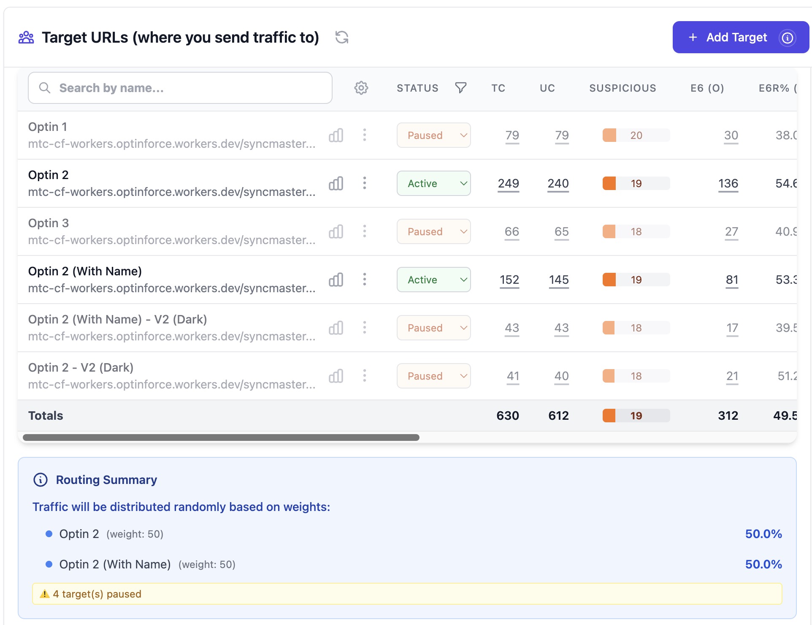Click E6 value 81 for Optin 2 (With Name)
This screenshot has width=812, height=625.
732,280
